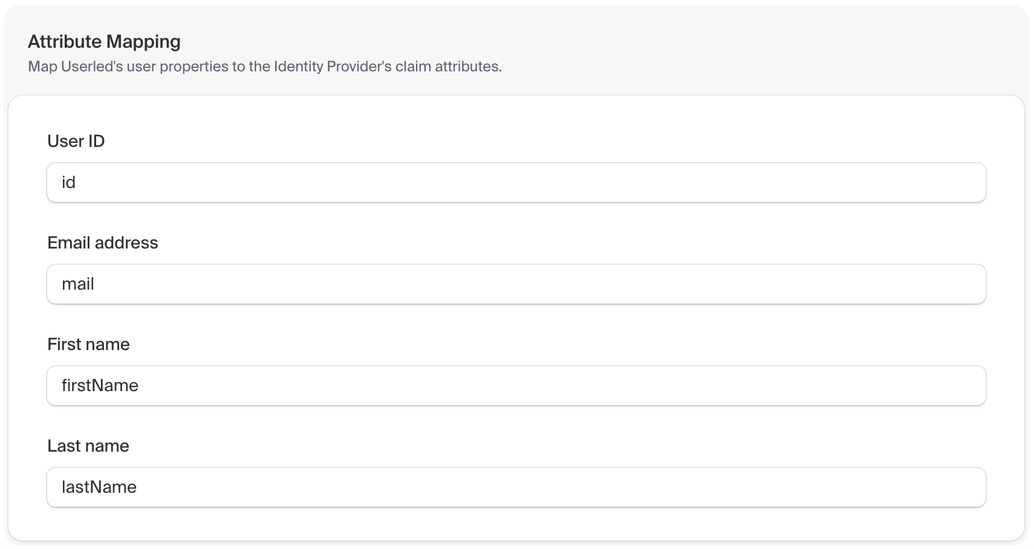Click the "First name" field label
Screen dimensions: 1034x549
88,345
